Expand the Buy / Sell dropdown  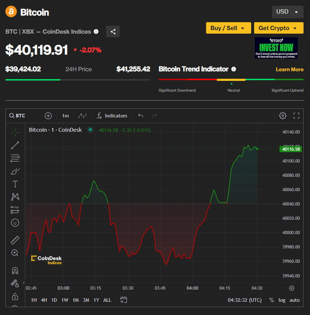tap(228, 28)
